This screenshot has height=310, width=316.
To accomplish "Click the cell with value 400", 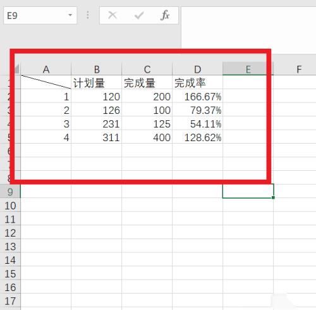I will (x=147, y=137).
